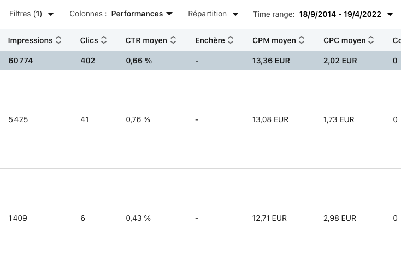Click the CTR moyen header label
The image size is (401, 265).
point(146,40)
